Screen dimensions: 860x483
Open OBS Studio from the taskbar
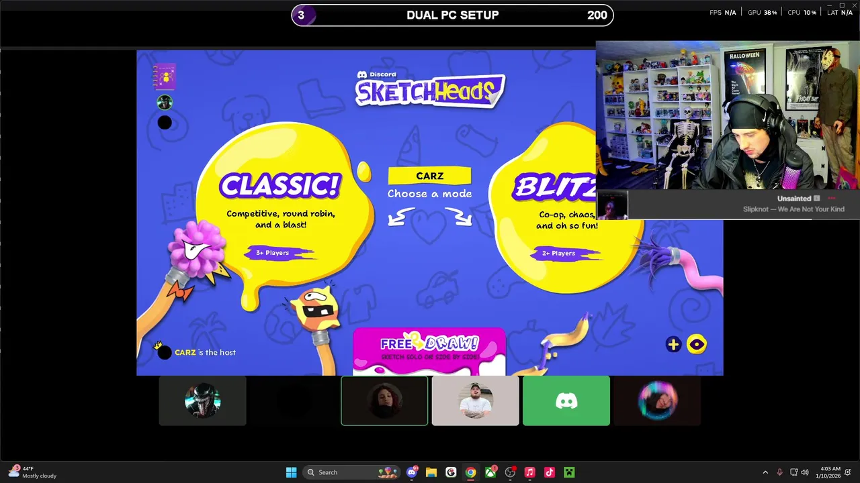pyautogui.click(x=510, y=472)
